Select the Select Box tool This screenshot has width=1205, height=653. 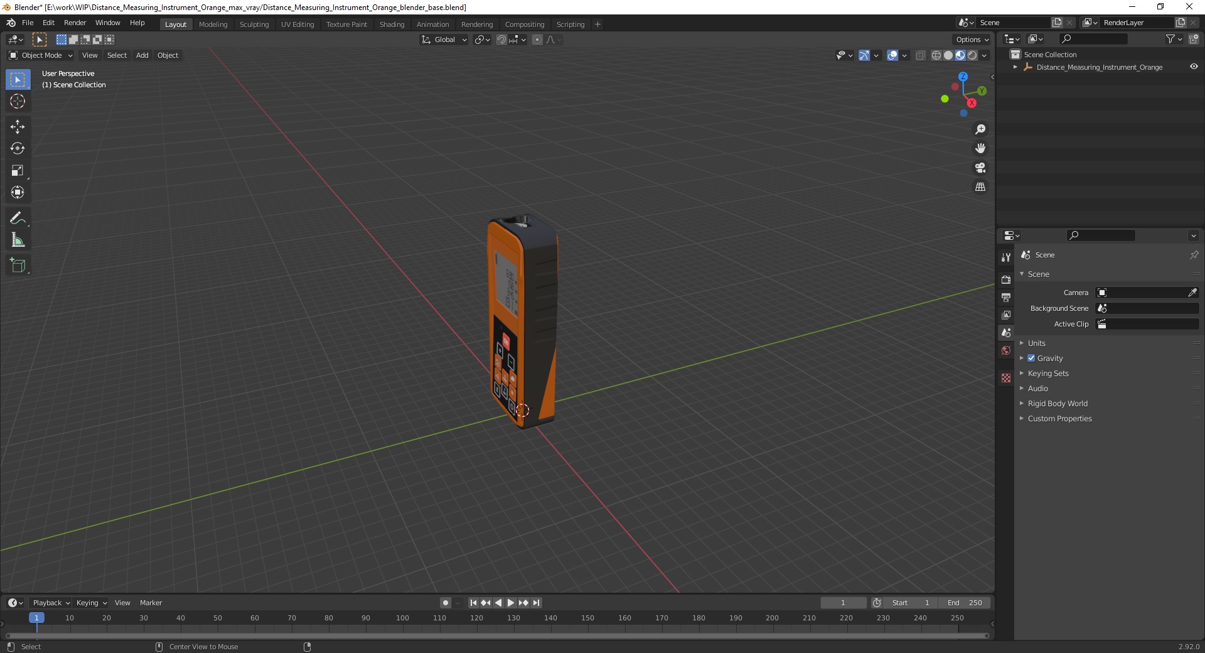coord(18,80)
